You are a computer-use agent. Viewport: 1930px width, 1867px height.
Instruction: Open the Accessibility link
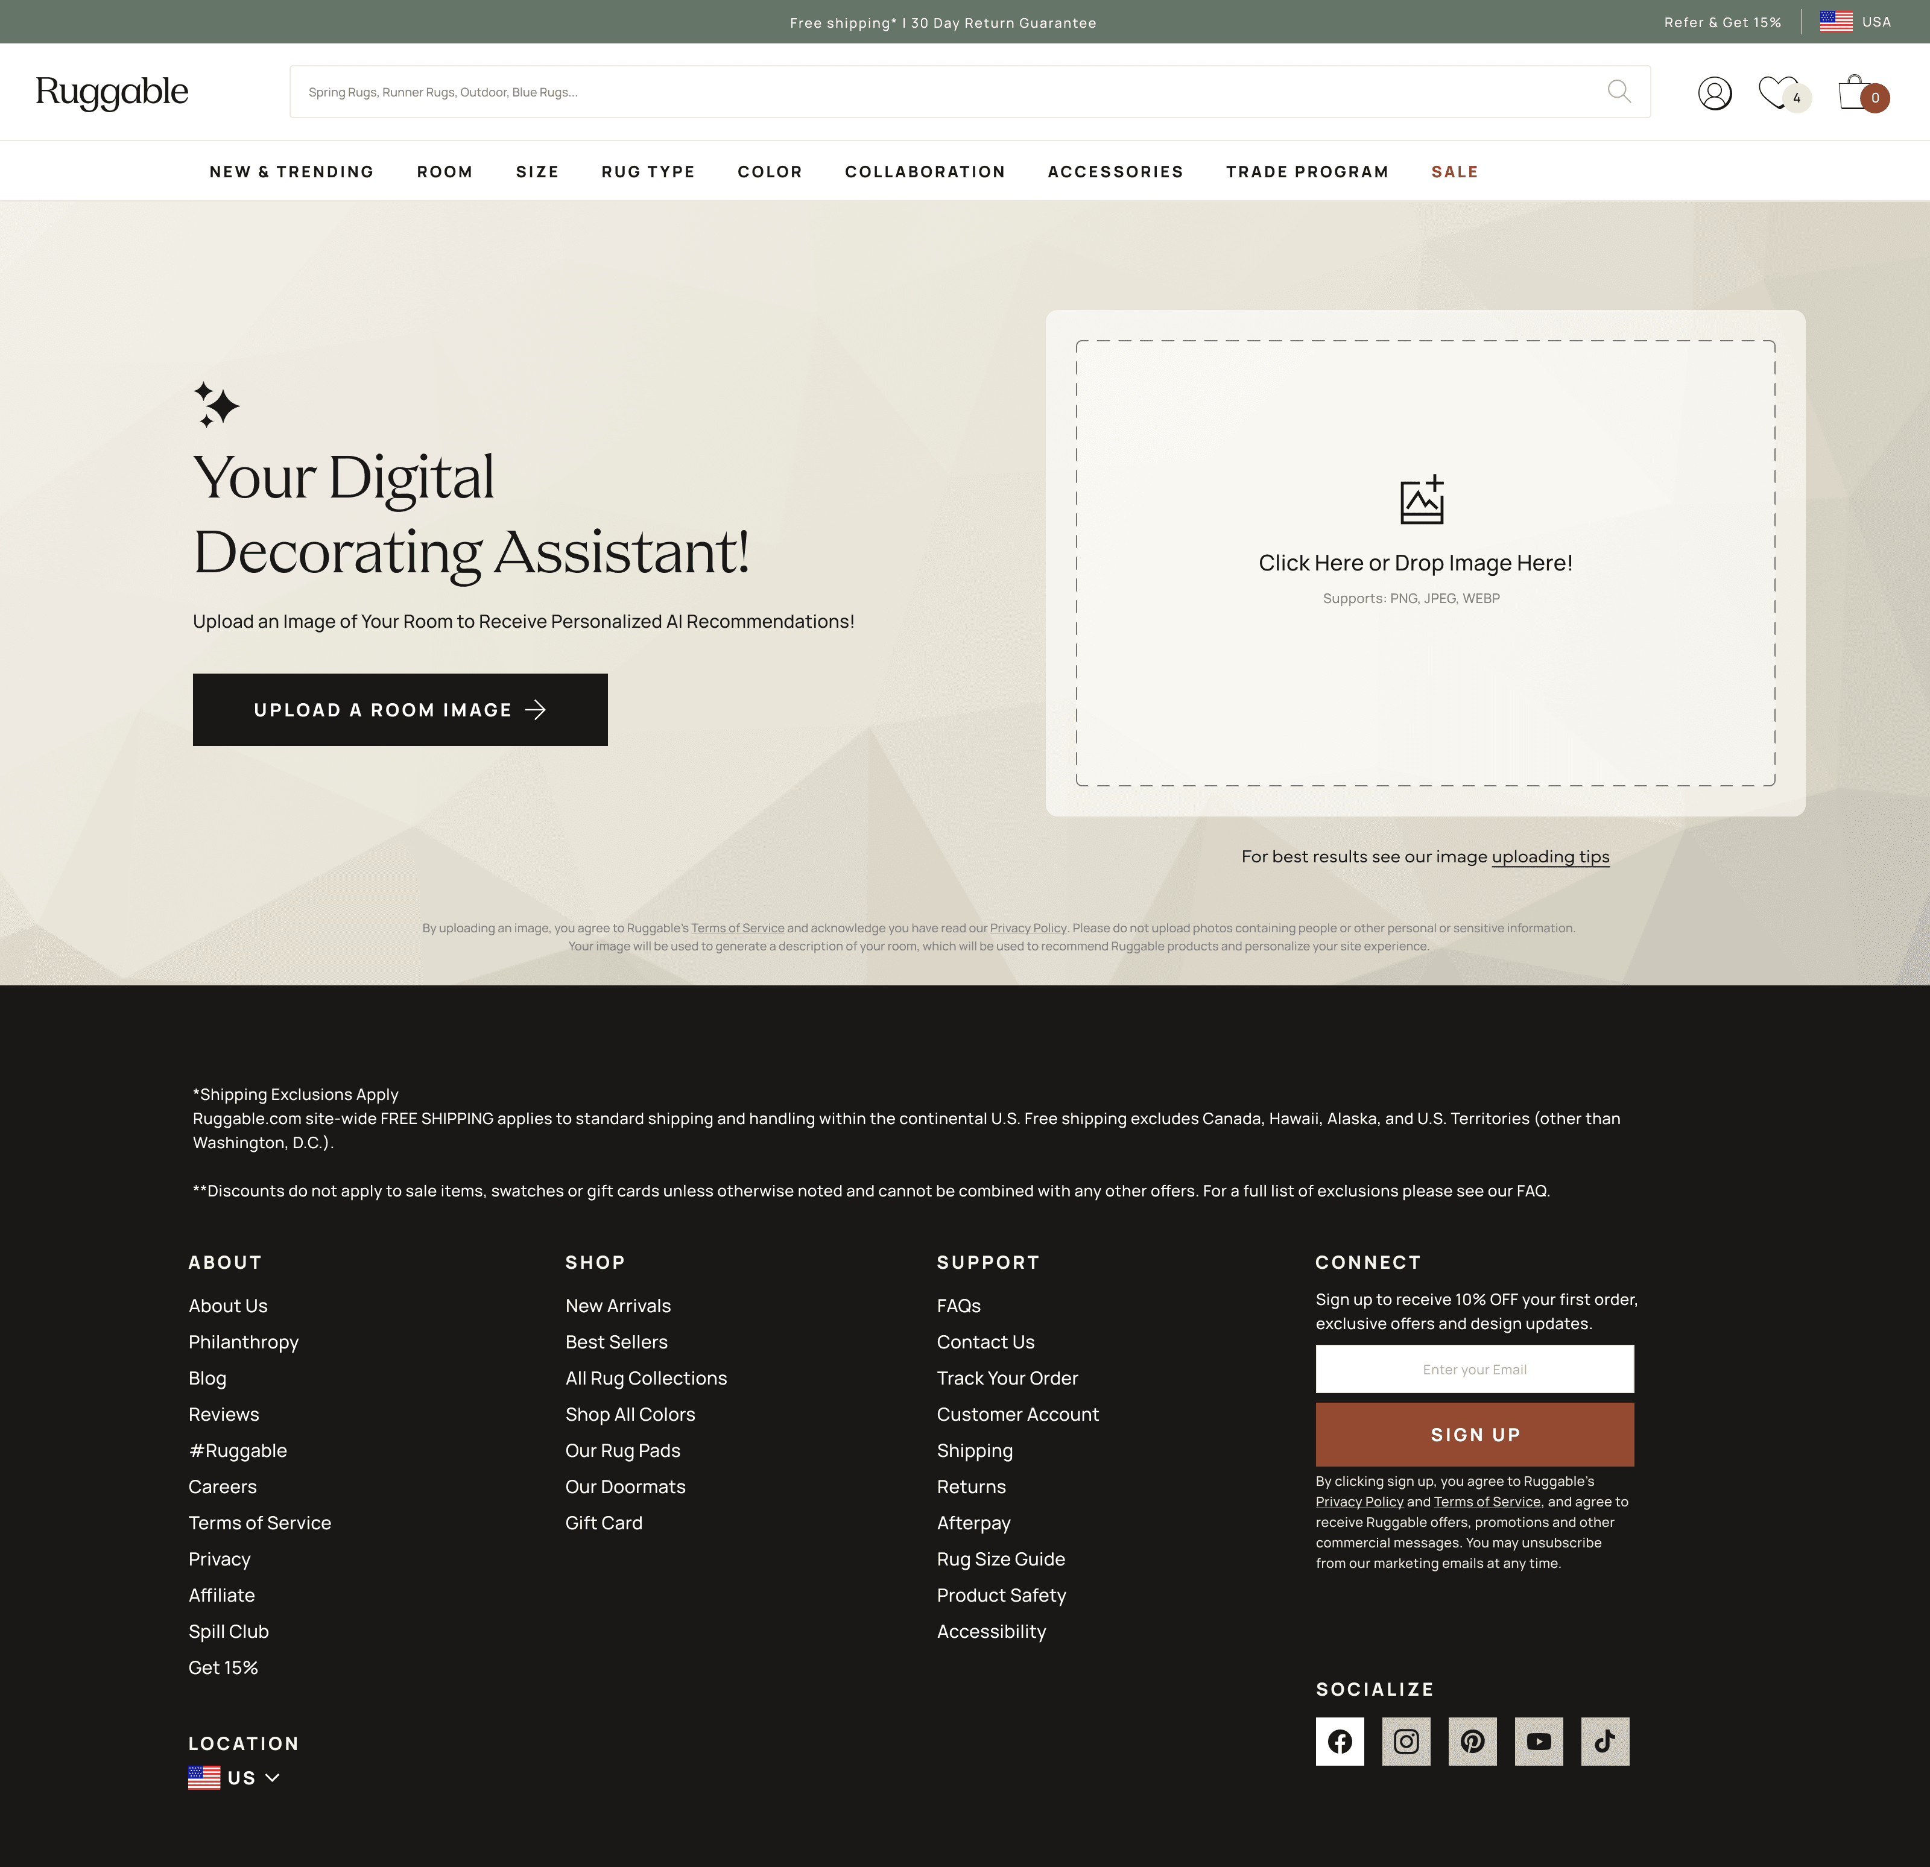(x=992, y=1631)
